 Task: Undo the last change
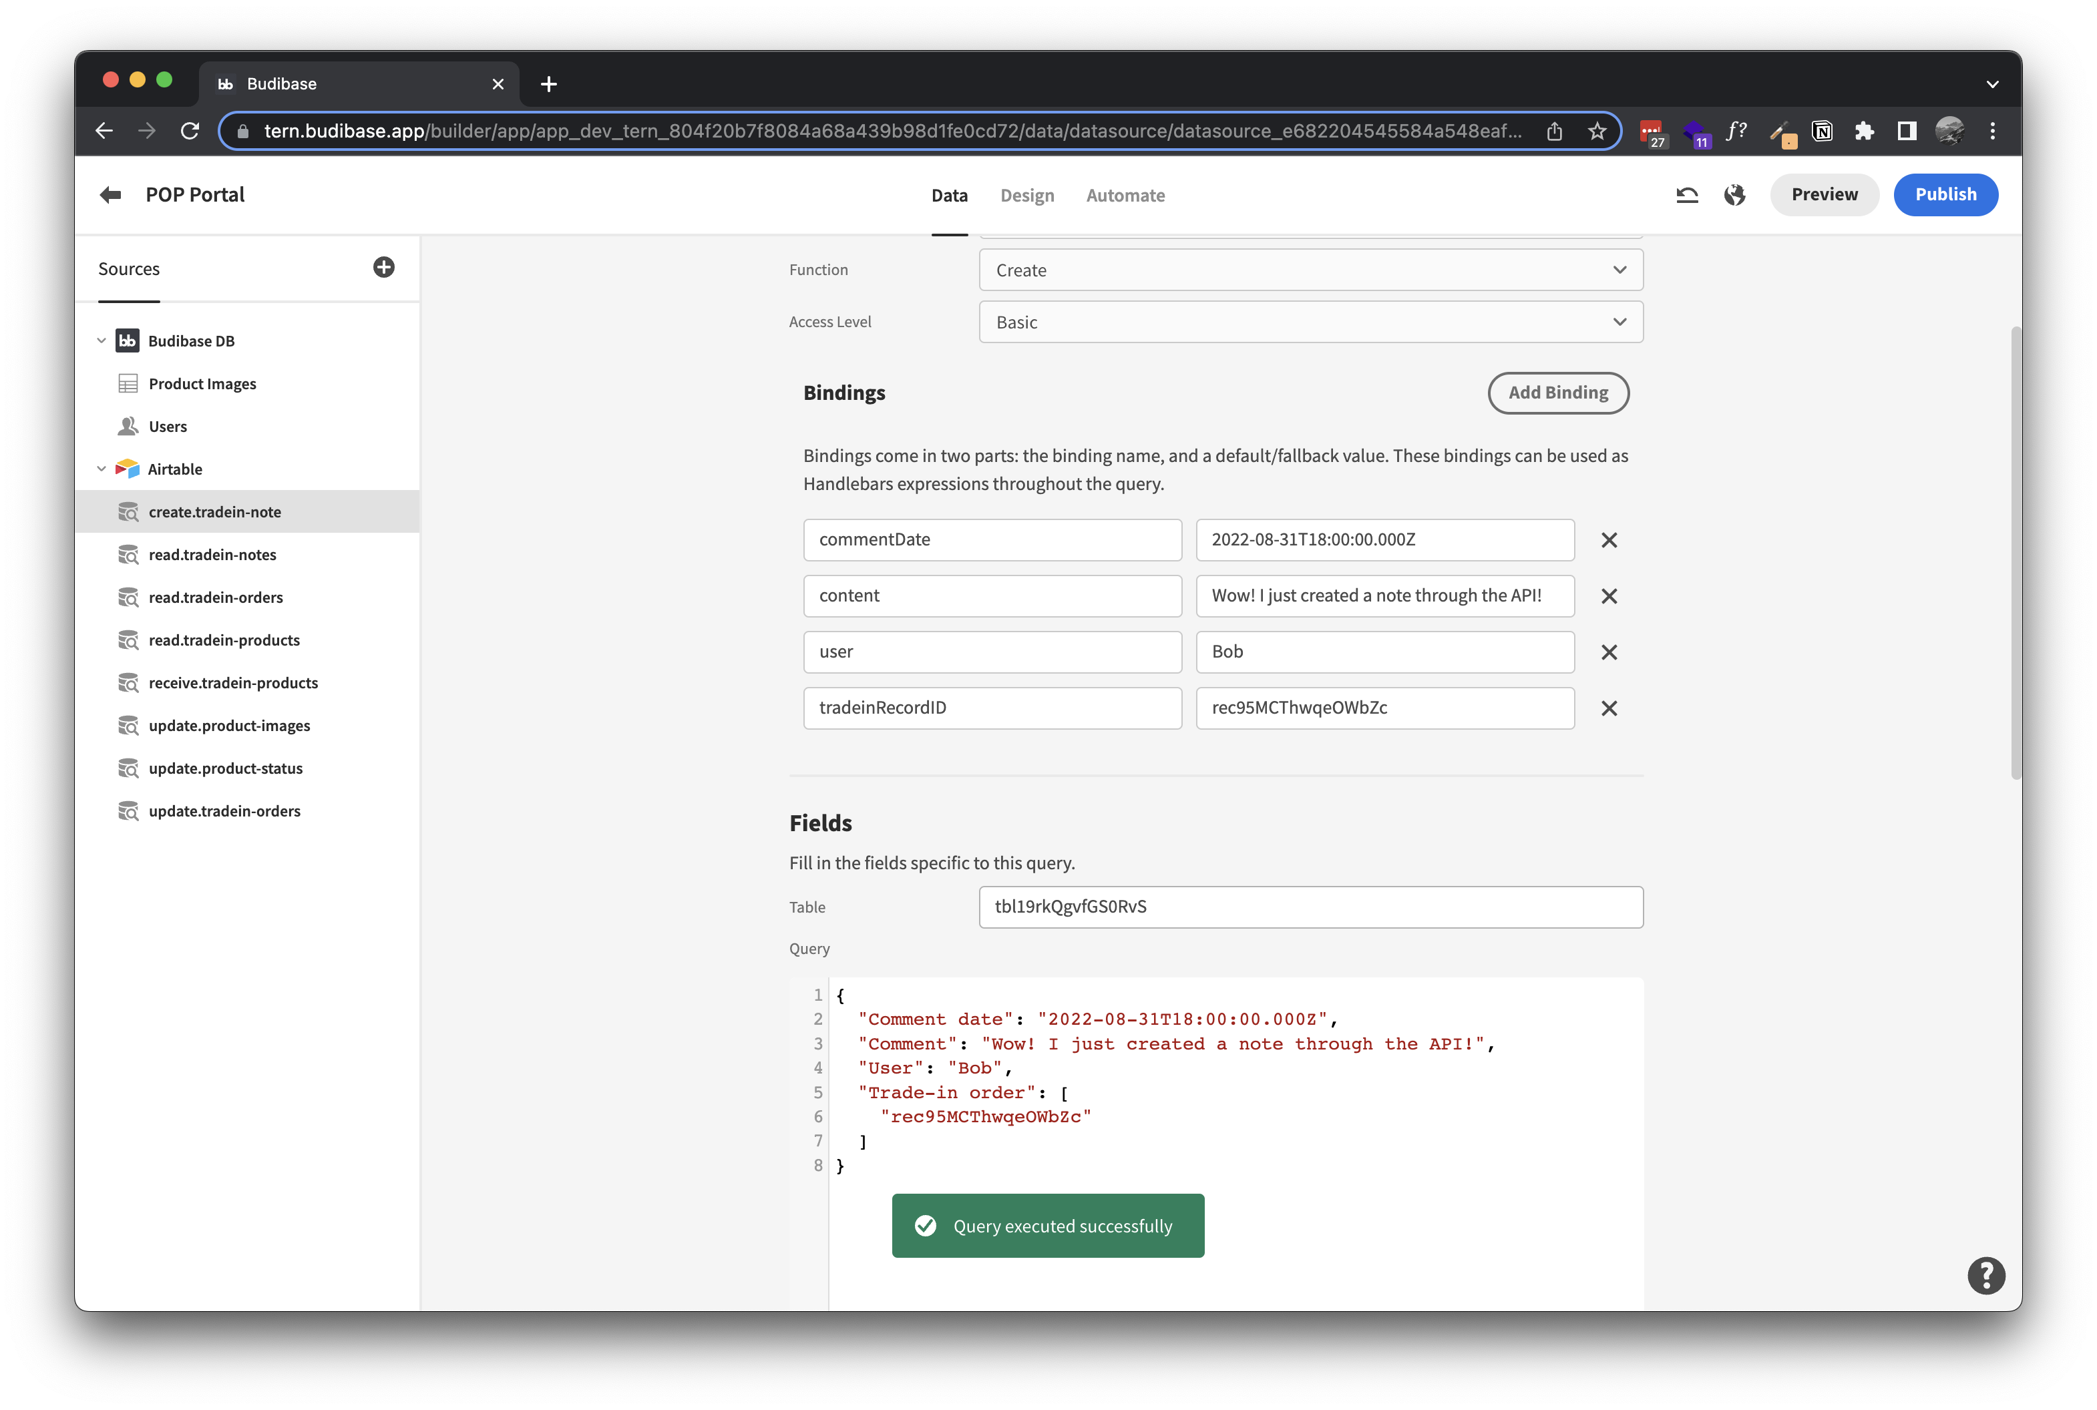pos(1687,194)
